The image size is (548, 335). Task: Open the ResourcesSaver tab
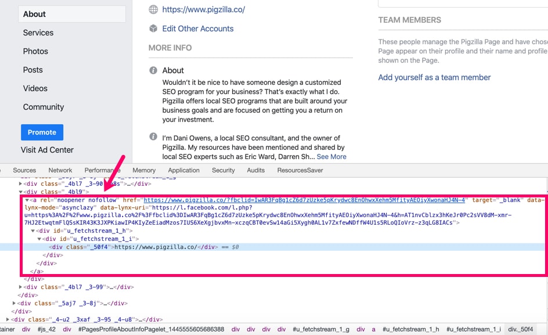[300, 170]
